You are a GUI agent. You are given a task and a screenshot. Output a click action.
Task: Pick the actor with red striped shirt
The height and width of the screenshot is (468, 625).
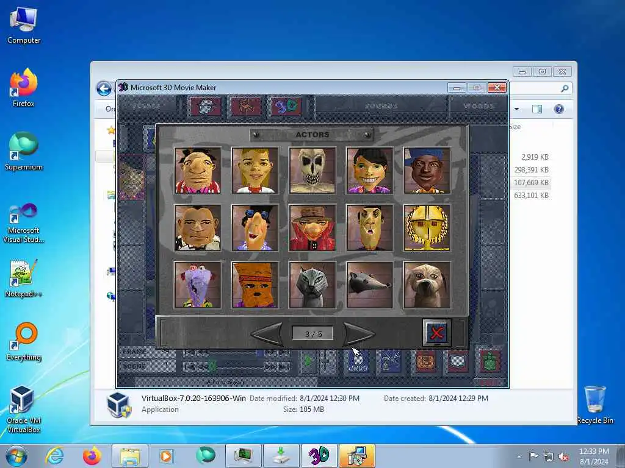click(197, 171)
